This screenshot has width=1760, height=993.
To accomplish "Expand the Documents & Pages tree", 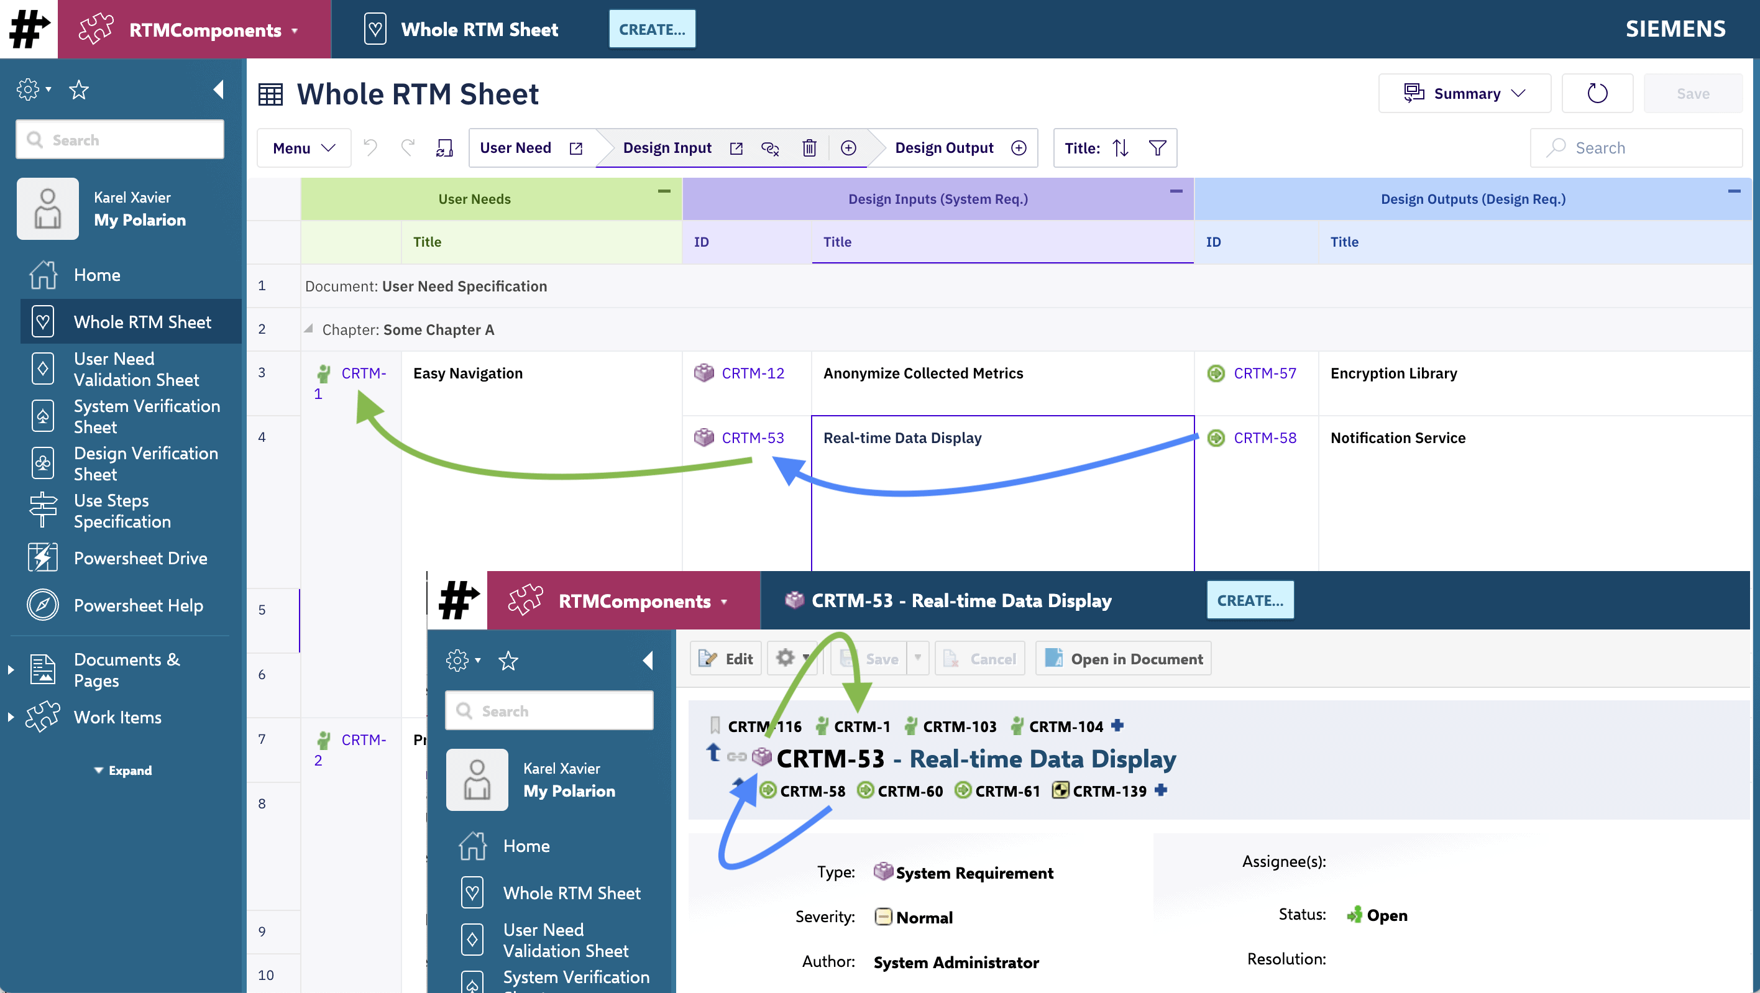I will tap(11, 670).
